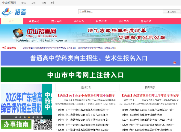181x132 pixels.
Task: Click the http://zk.zsedu.cn URL in banner
Action: pyautogui.click(x=41, y=36)
